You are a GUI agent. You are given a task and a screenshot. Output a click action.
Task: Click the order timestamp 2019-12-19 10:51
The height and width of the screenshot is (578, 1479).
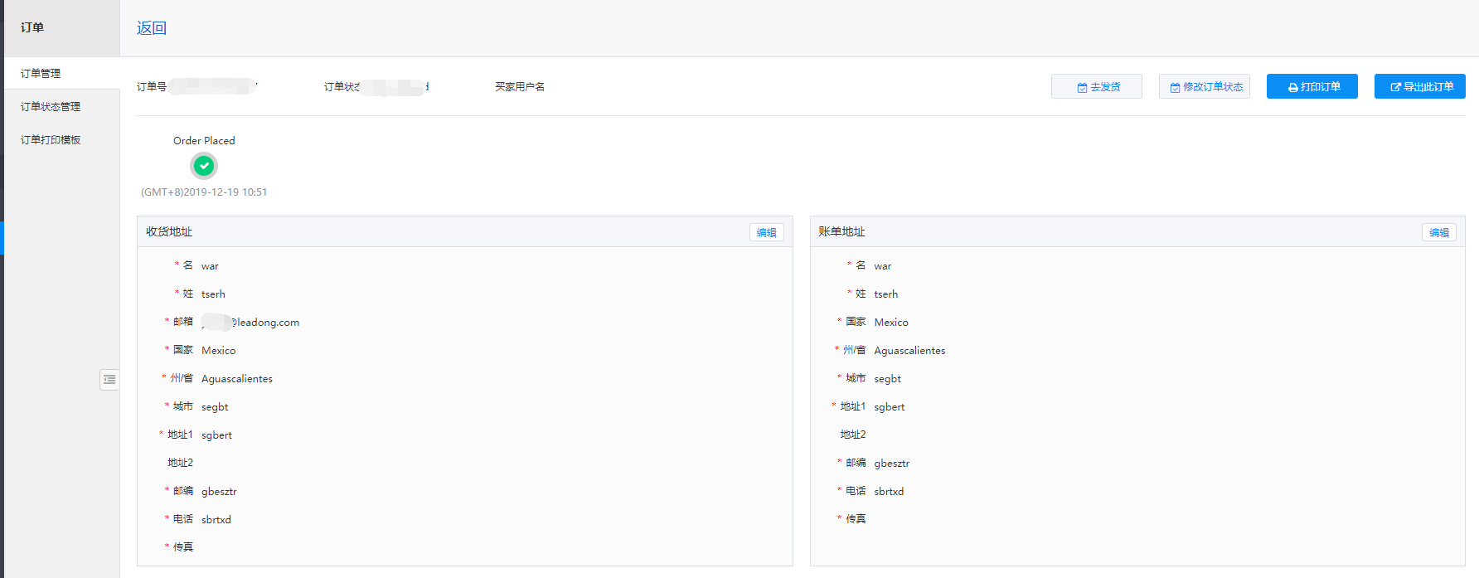coord(204,192)
